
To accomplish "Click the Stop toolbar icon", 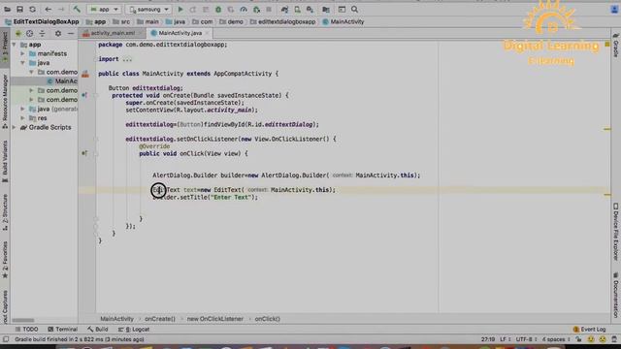I will click(x=269, y=9).
